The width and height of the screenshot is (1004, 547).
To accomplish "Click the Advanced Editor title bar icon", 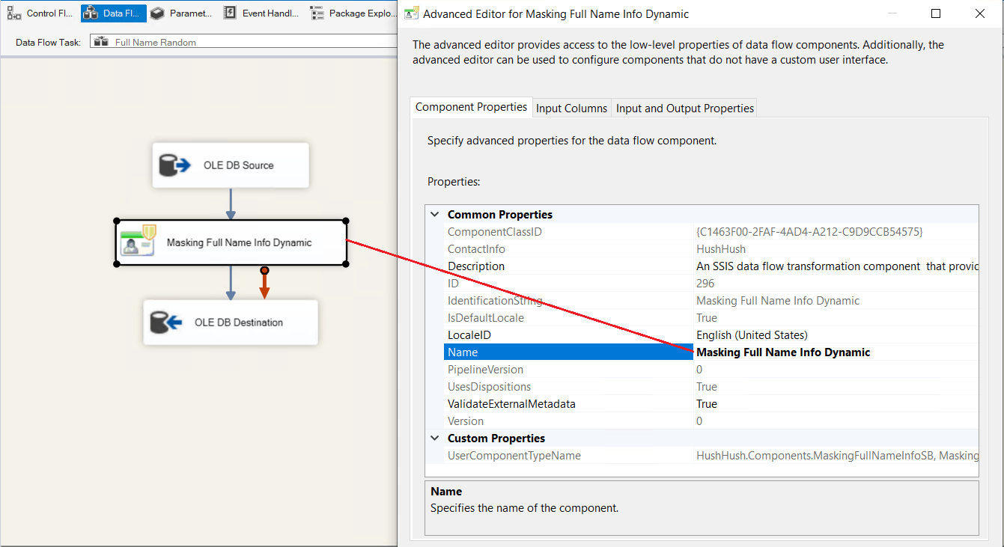I will tap(411, 13).
